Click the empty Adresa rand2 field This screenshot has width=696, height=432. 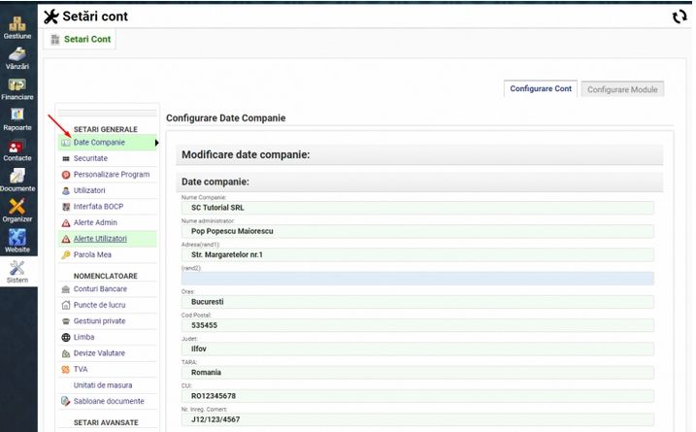pos(417,279)
